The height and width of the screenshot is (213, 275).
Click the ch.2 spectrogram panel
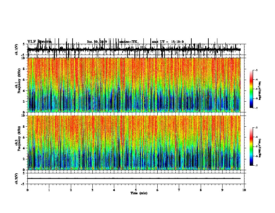click(134, 143)
